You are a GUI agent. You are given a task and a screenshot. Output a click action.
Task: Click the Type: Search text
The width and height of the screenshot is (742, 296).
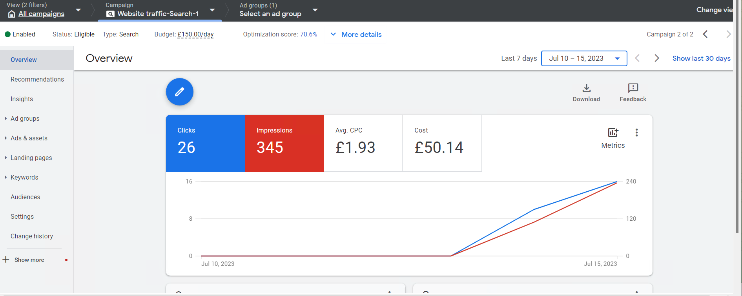click(120, 34)
